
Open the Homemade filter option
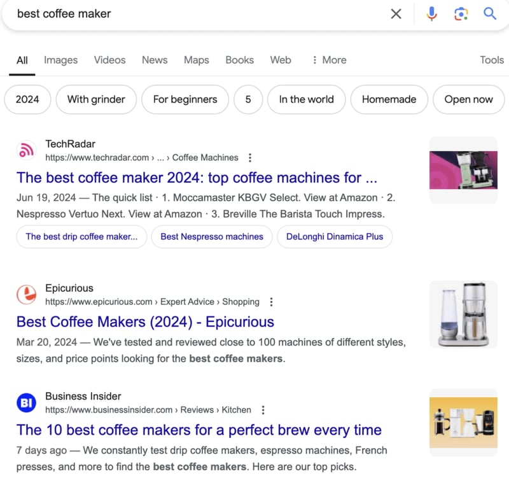point(389,99)
